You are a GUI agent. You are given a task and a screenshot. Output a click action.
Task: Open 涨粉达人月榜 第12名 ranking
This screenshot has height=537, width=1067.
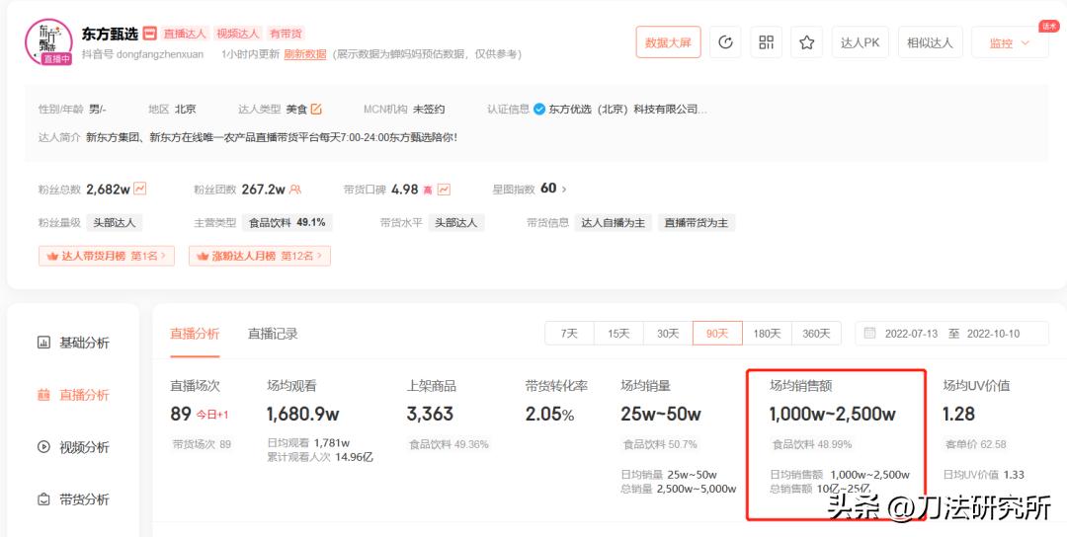pos(260,256)
